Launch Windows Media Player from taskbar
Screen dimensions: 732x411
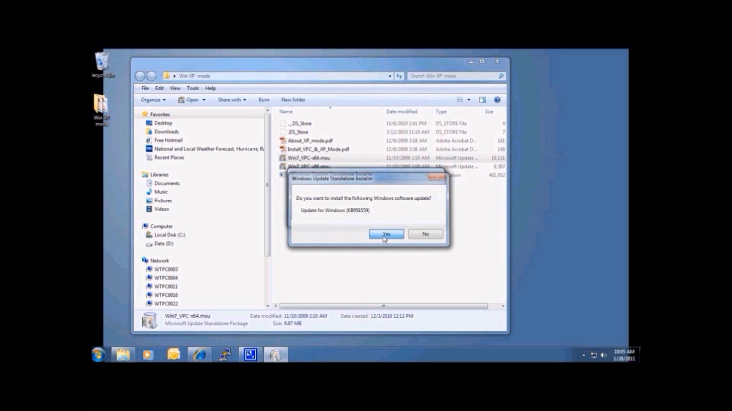(x=148, y=354)
